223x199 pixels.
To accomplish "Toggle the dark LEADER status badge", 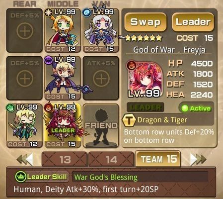I will 146,107.
